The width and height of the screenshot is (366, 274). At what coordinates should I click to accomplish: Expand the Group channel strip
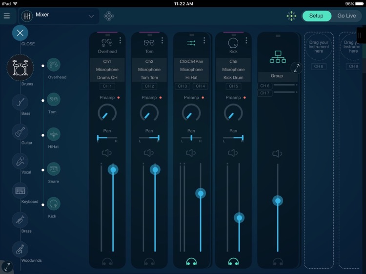point(297,68)
